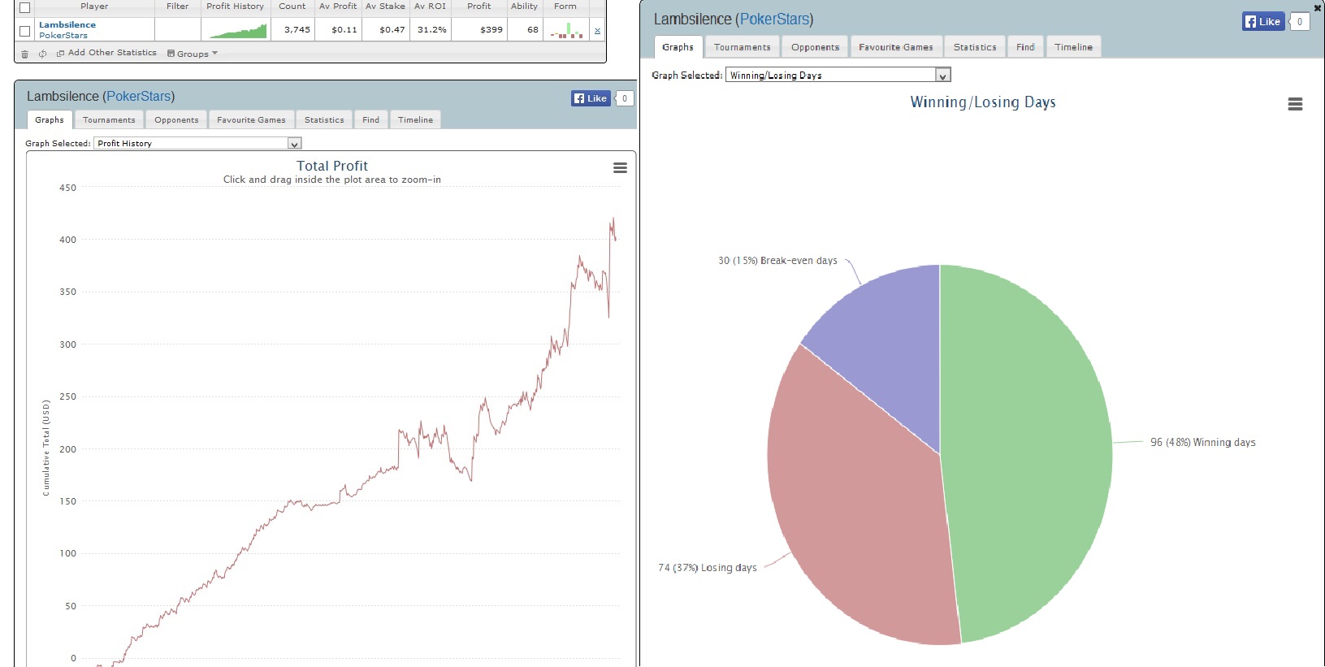
Task: Open the Statistics tab in the Profit History panel
Action: point(324,119)
